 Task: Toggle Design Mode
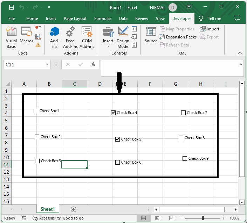[123, 37]
